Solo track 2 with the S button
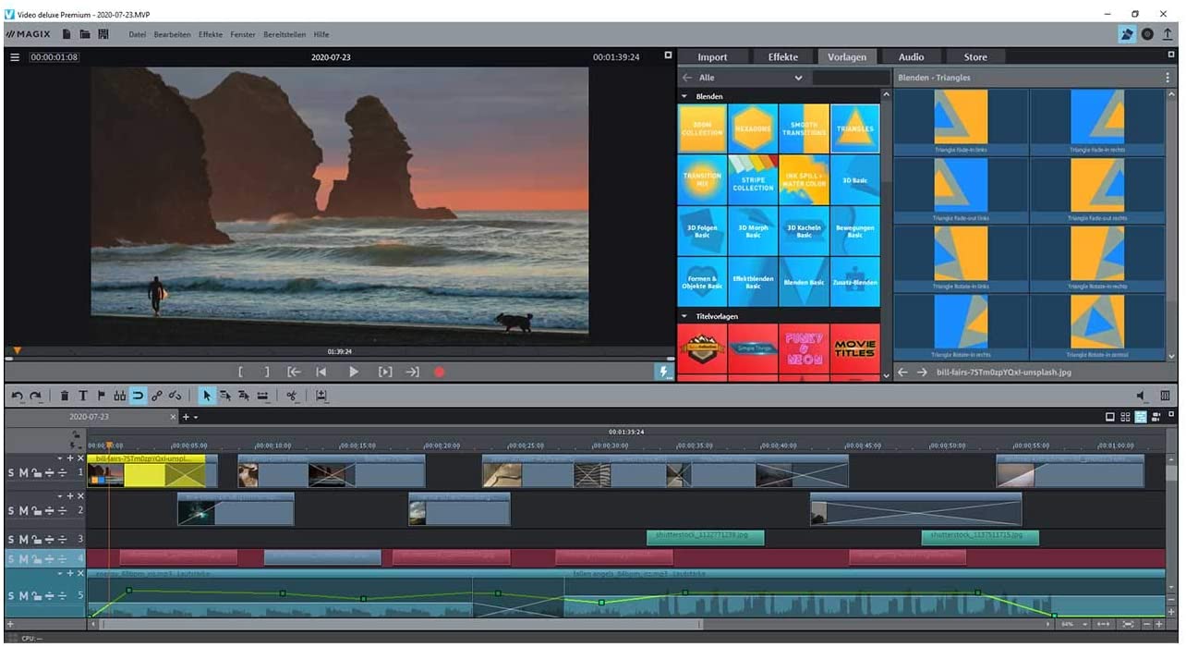This screenshot has height=647, width=1186. point(11,510)
